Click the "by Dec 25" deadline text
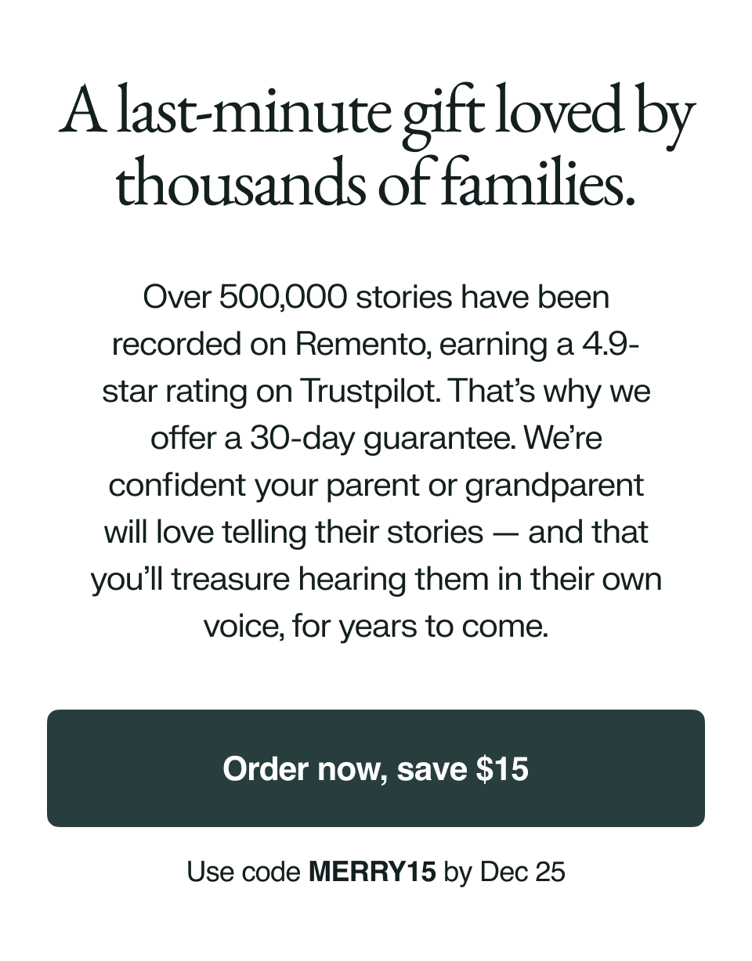752x961 pixels. coord(504,872)
